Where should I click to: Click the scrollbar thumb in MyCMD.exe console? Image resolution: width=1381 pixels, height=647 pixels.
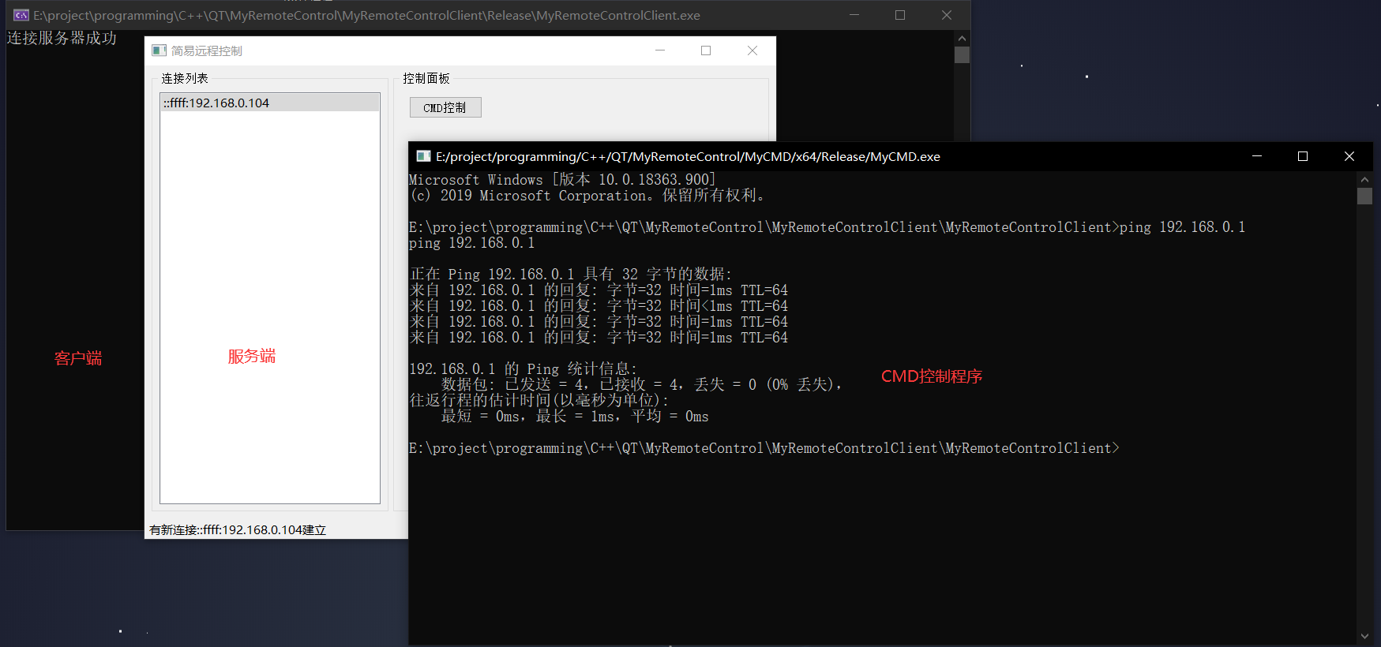point(1364,196)
